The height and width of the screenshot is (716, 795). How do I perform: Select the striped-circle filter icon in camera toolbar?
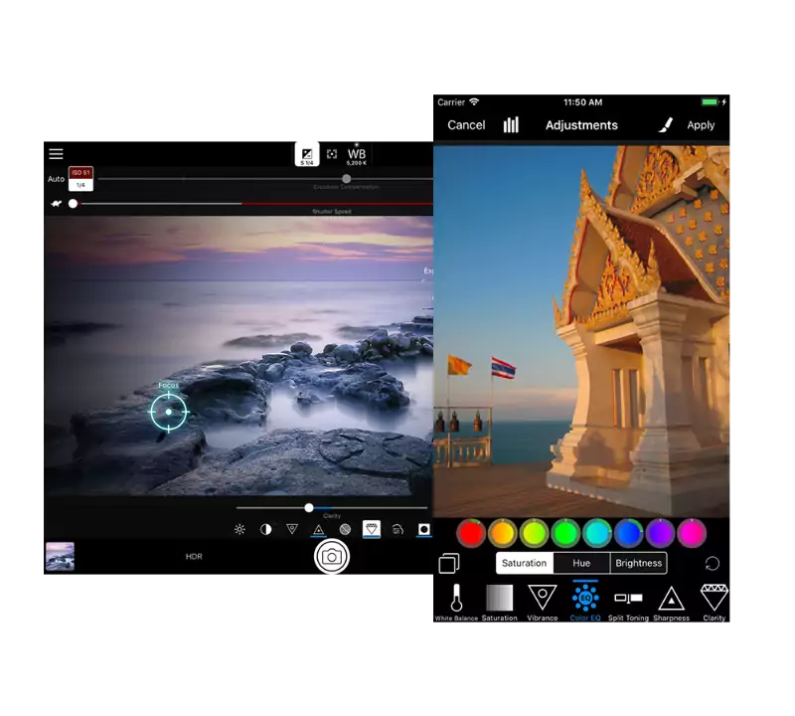click(345, 530)
